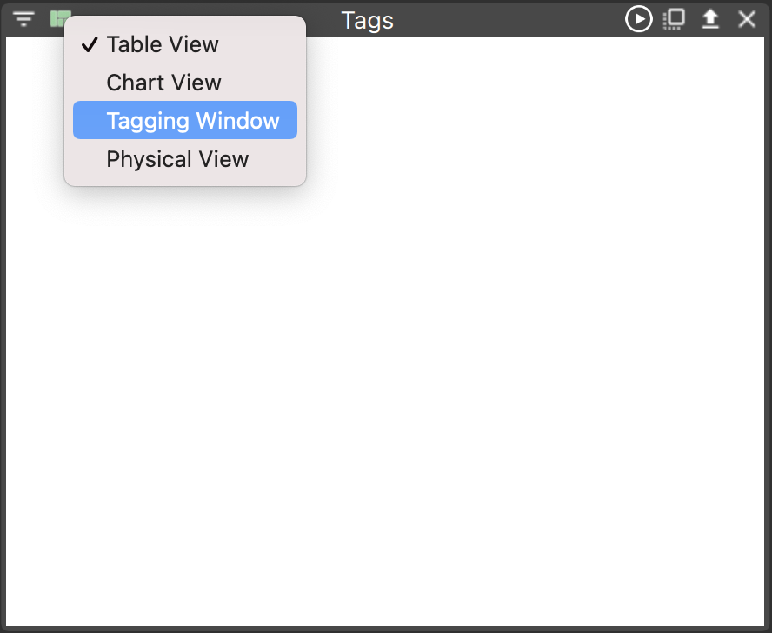Detach the Tags panel into floating window
Viewport: 772px width, 633px height.
pos(674,19)
